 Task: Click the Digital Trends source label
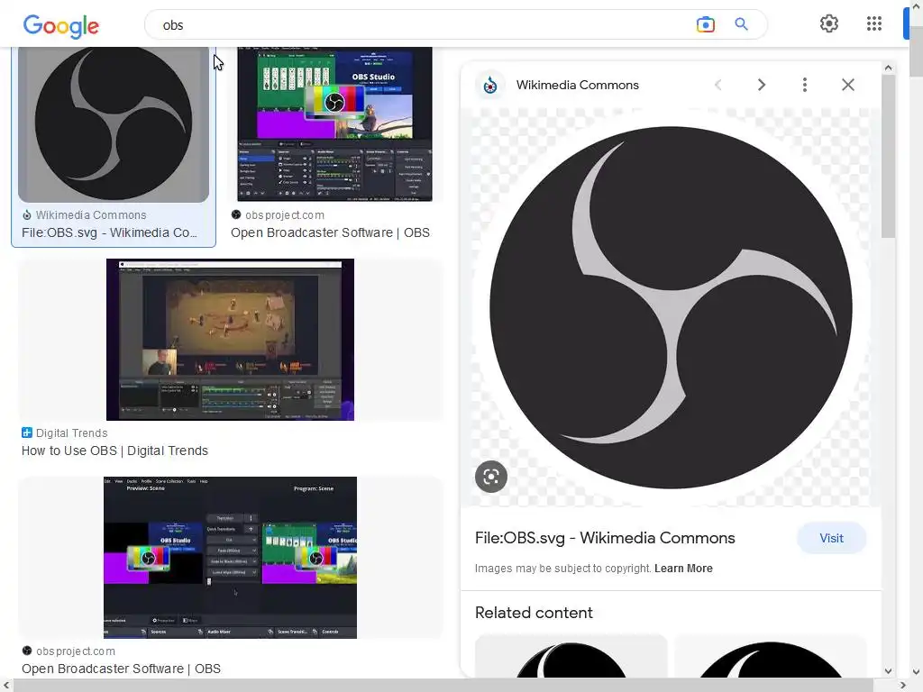[x=71, y=433]
